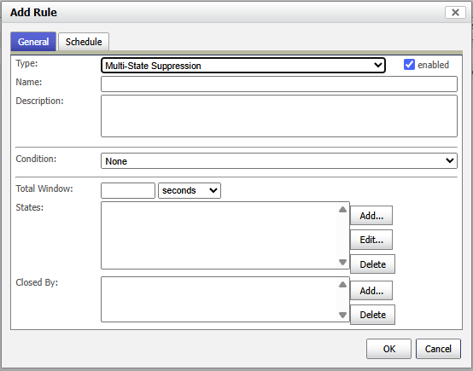The width and height of the screenshot is (473, 371).
Task: Toggle the enabled checkbox
Action: pyautogui.click(x=409, y=65)
